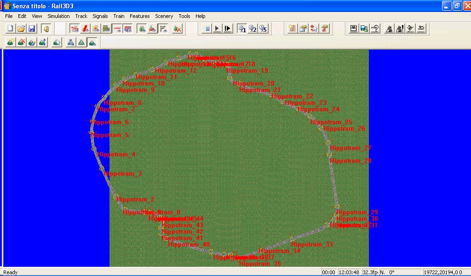Open the Signals menu
This screenshot has width=471, height=276.
(x=100, y=16)
